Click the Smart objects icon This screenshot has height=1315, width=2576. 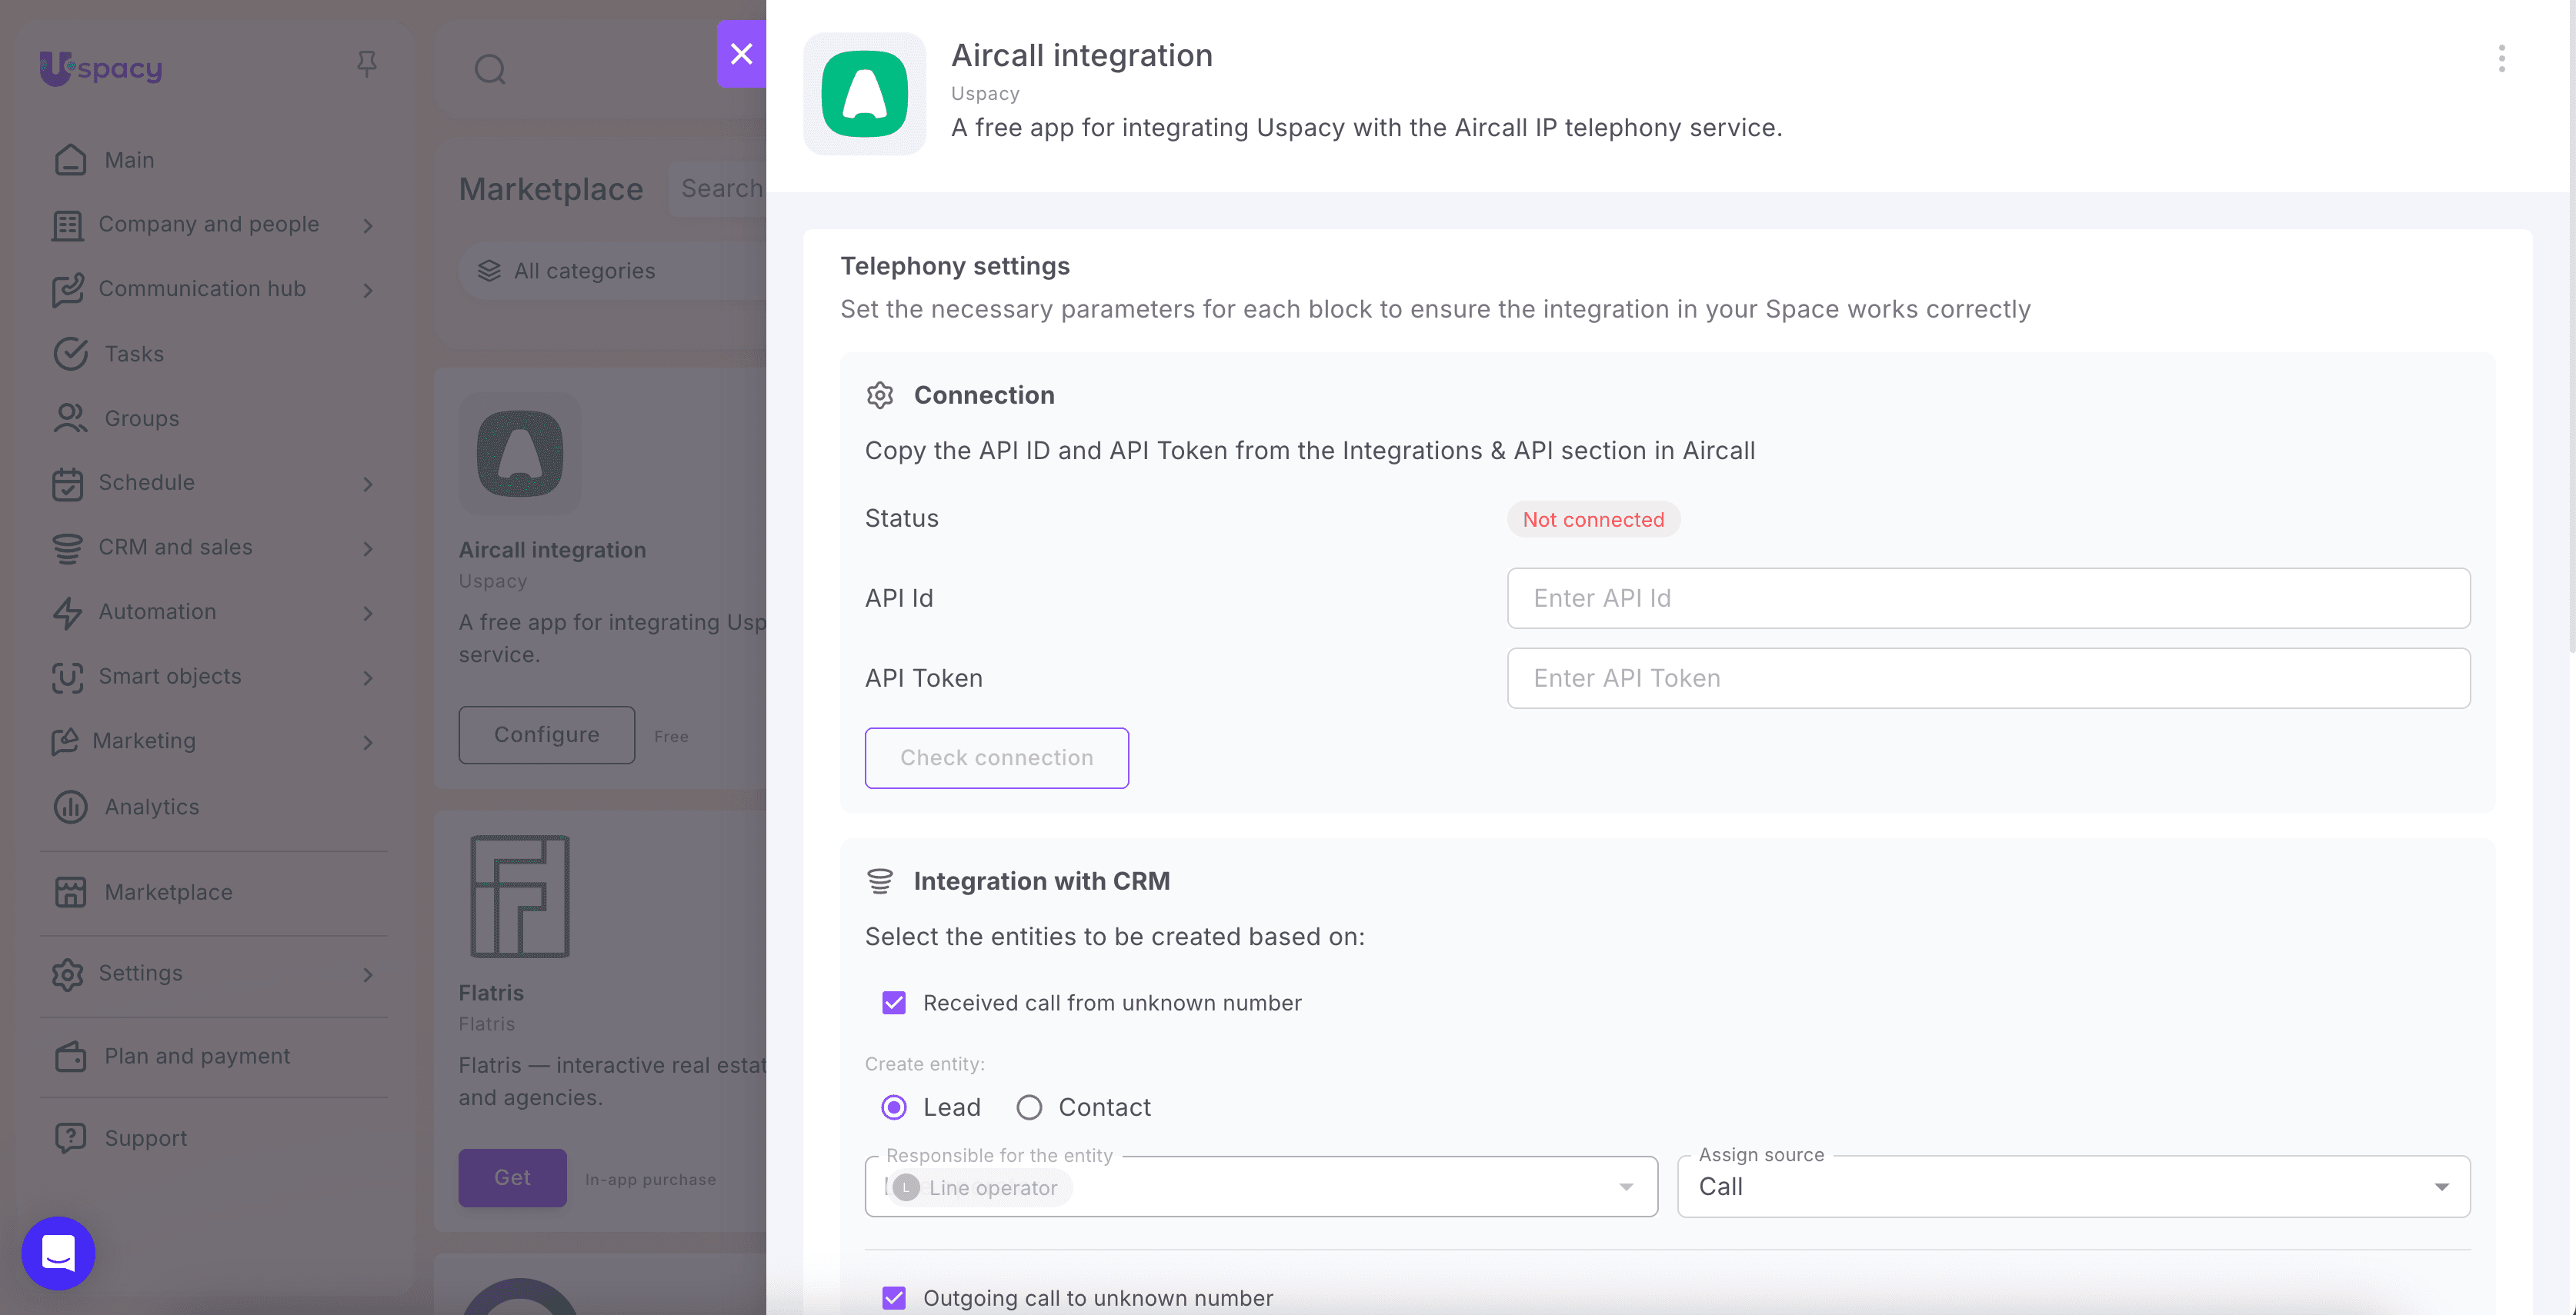click(67, 677)
